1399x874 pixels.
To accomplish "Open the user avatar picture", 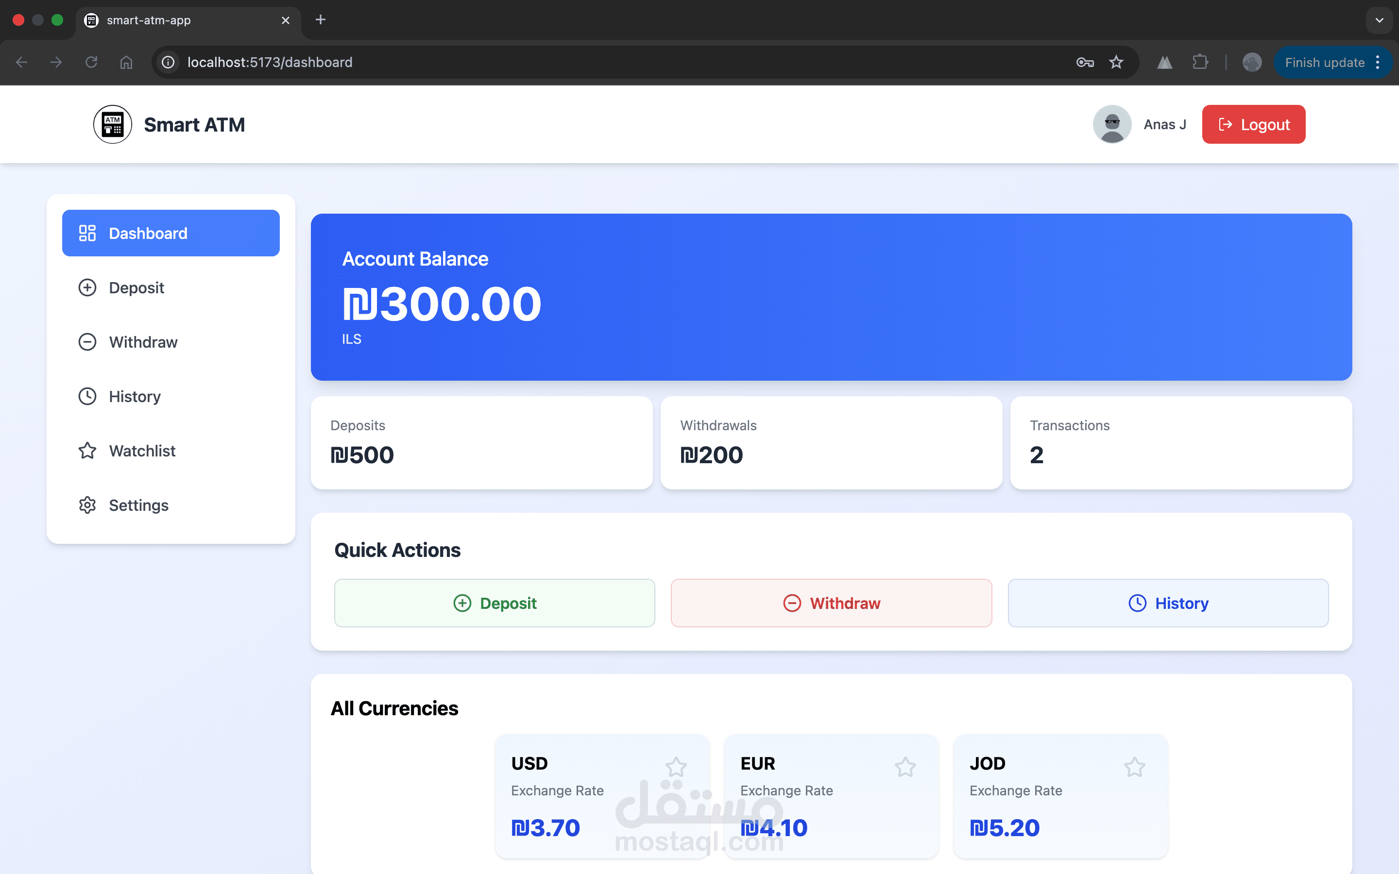I will click(x=1112, y=124).
